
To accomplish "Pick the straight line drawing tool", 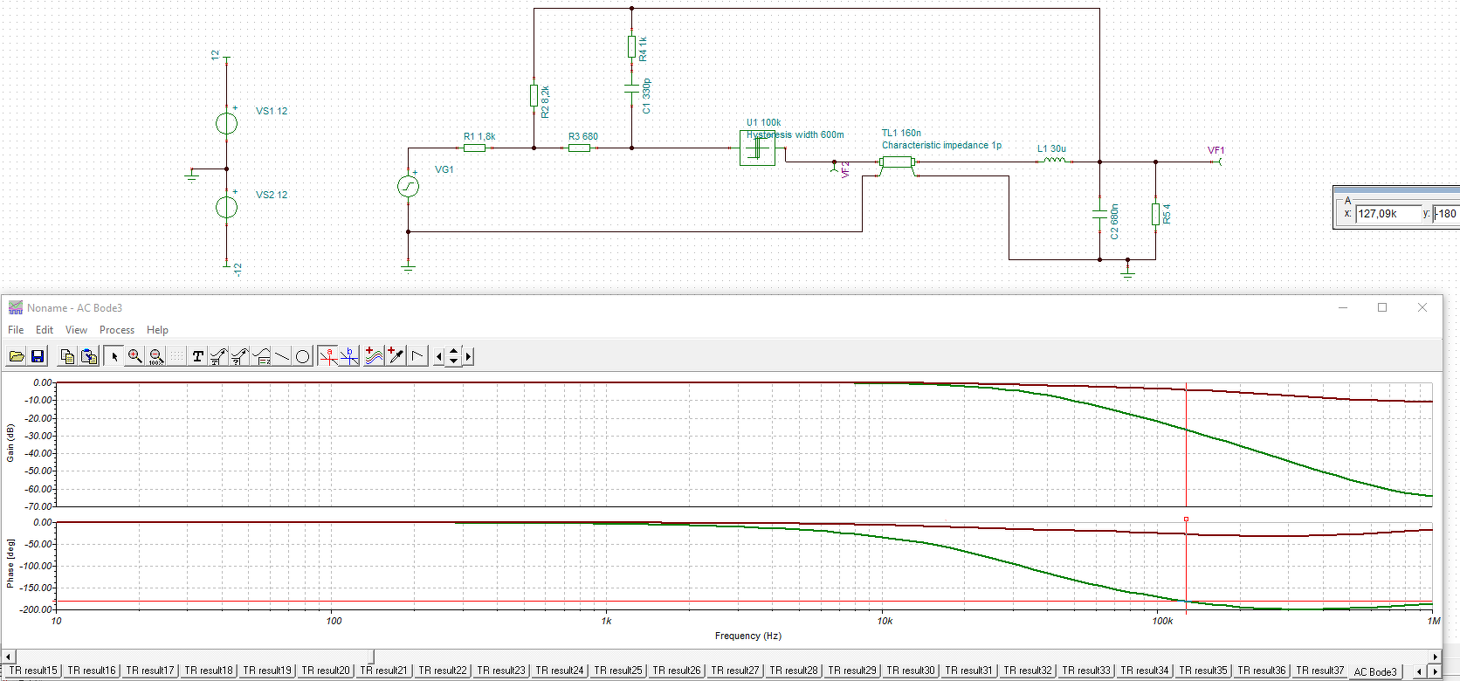I will coord(282,356).
